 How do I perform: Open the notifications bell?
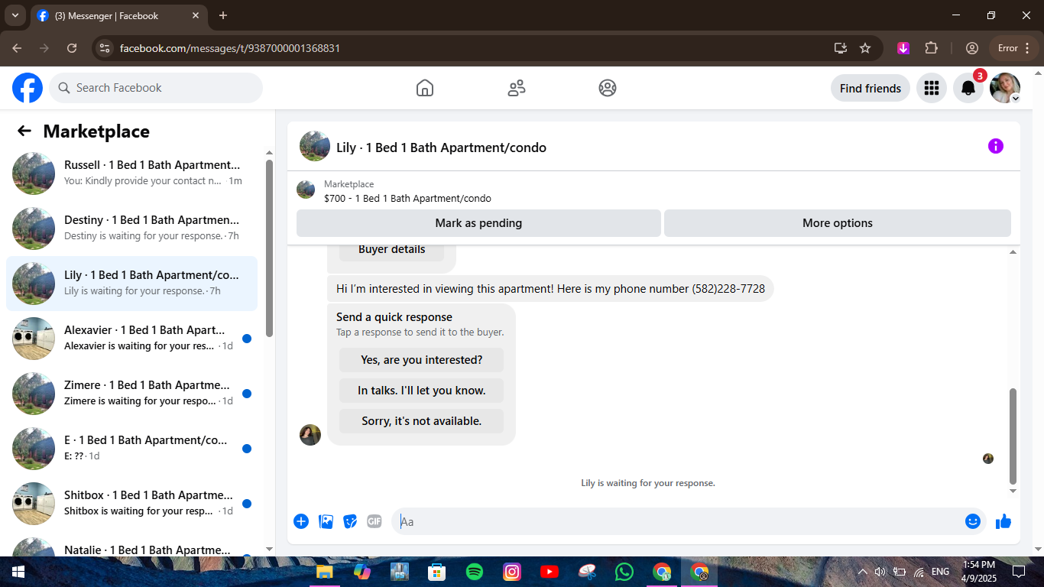[968, 88]
